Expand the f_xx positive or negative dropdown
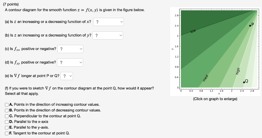Viewport: 262px width, 138px height. [x=70, y=49]
